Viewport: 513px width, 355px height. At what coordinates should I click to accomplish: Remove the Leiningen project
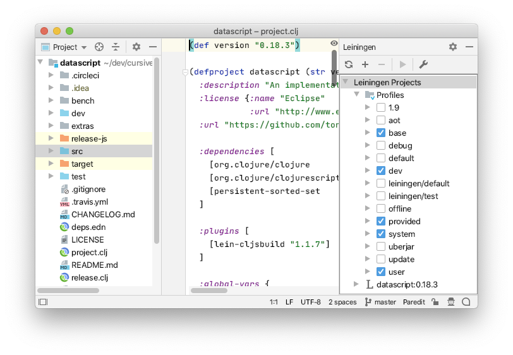pyautogui.click(x=382, y=64)
